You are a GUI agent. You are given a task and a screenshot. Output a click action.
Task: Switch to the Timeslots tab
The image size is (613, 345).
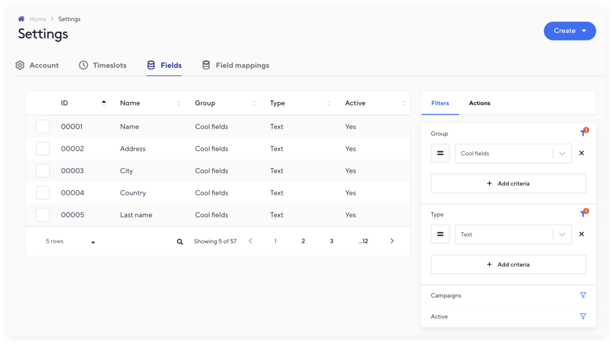(102, 65)
